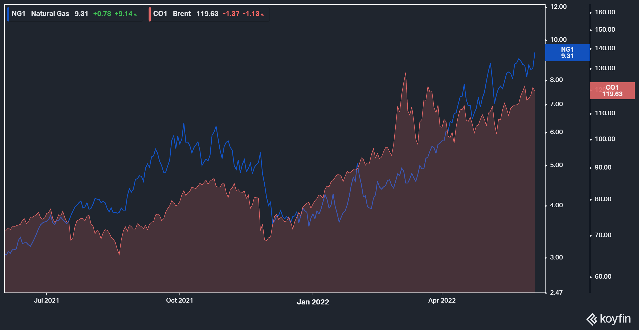Click the 160.00 label on outer price axis

605,12
